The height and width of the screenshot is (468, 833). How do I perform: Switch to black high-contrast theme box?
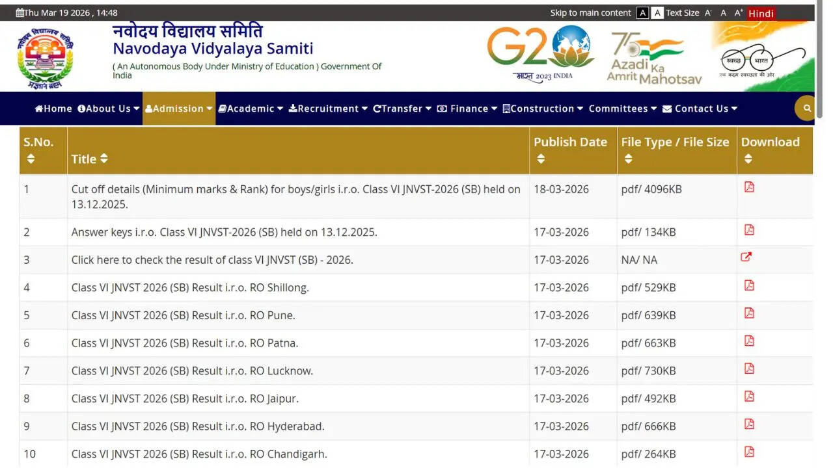pyautogui.click(x=642, y=13)
